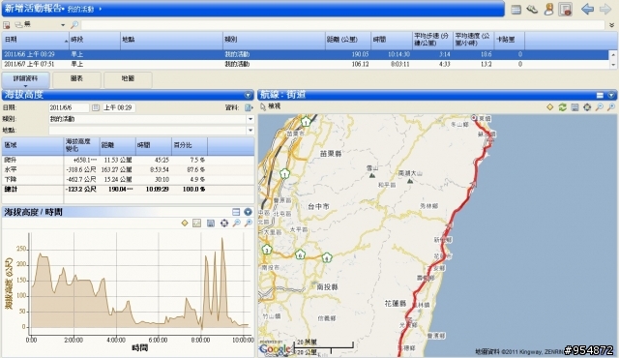619x358 pixels.
Task: Toggle the activity report view button
Action: [x=565, y=9]
